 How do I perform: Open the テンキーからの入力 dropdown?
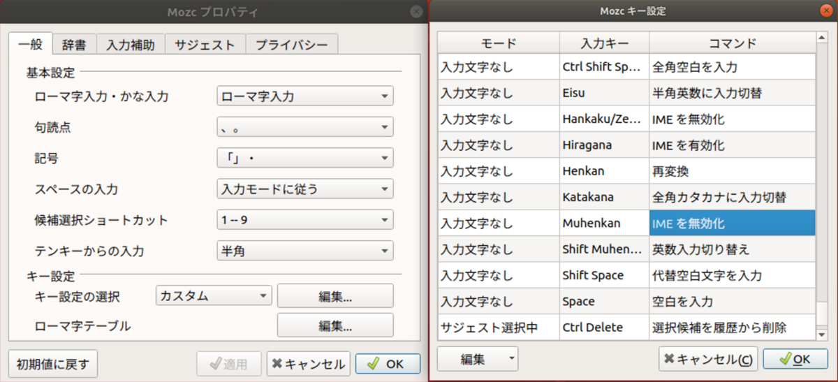[x=305, y=251]
